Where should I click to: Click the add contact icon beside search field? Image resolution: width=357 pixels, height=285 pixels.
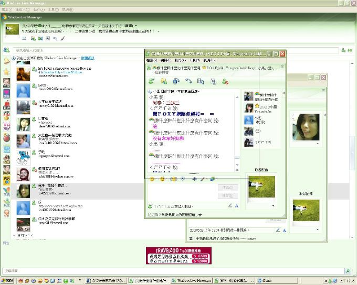point(343,50)
